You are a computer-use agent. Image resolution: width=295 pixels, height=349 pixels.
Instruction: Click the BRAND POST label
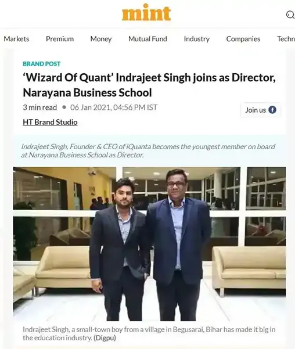42,64
